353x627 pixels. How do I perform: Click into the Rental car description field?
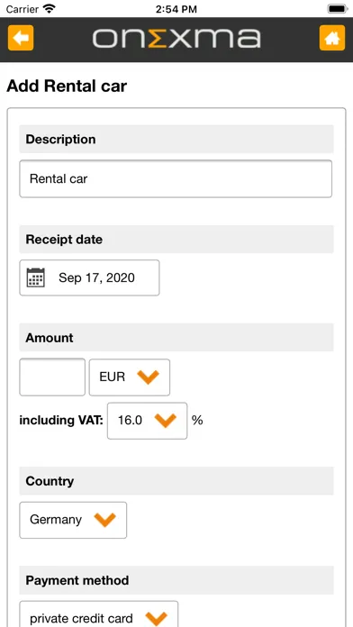coord(176,178)
